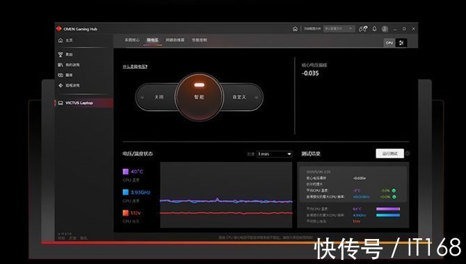This screenshot has height=264, width=466.
Task: Click the purple CPU temperature legend swatch
Action: pyautogui.click(x=125, y=172)
